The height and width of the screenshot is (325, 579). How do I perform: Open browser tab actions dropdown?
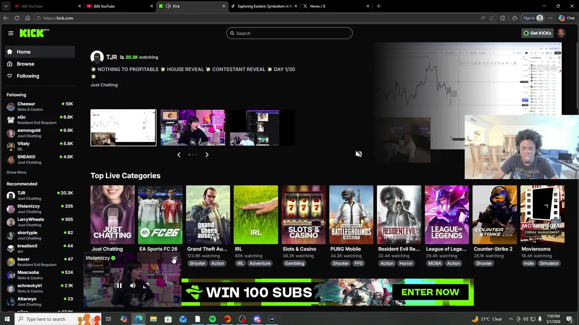pos(6,6)
